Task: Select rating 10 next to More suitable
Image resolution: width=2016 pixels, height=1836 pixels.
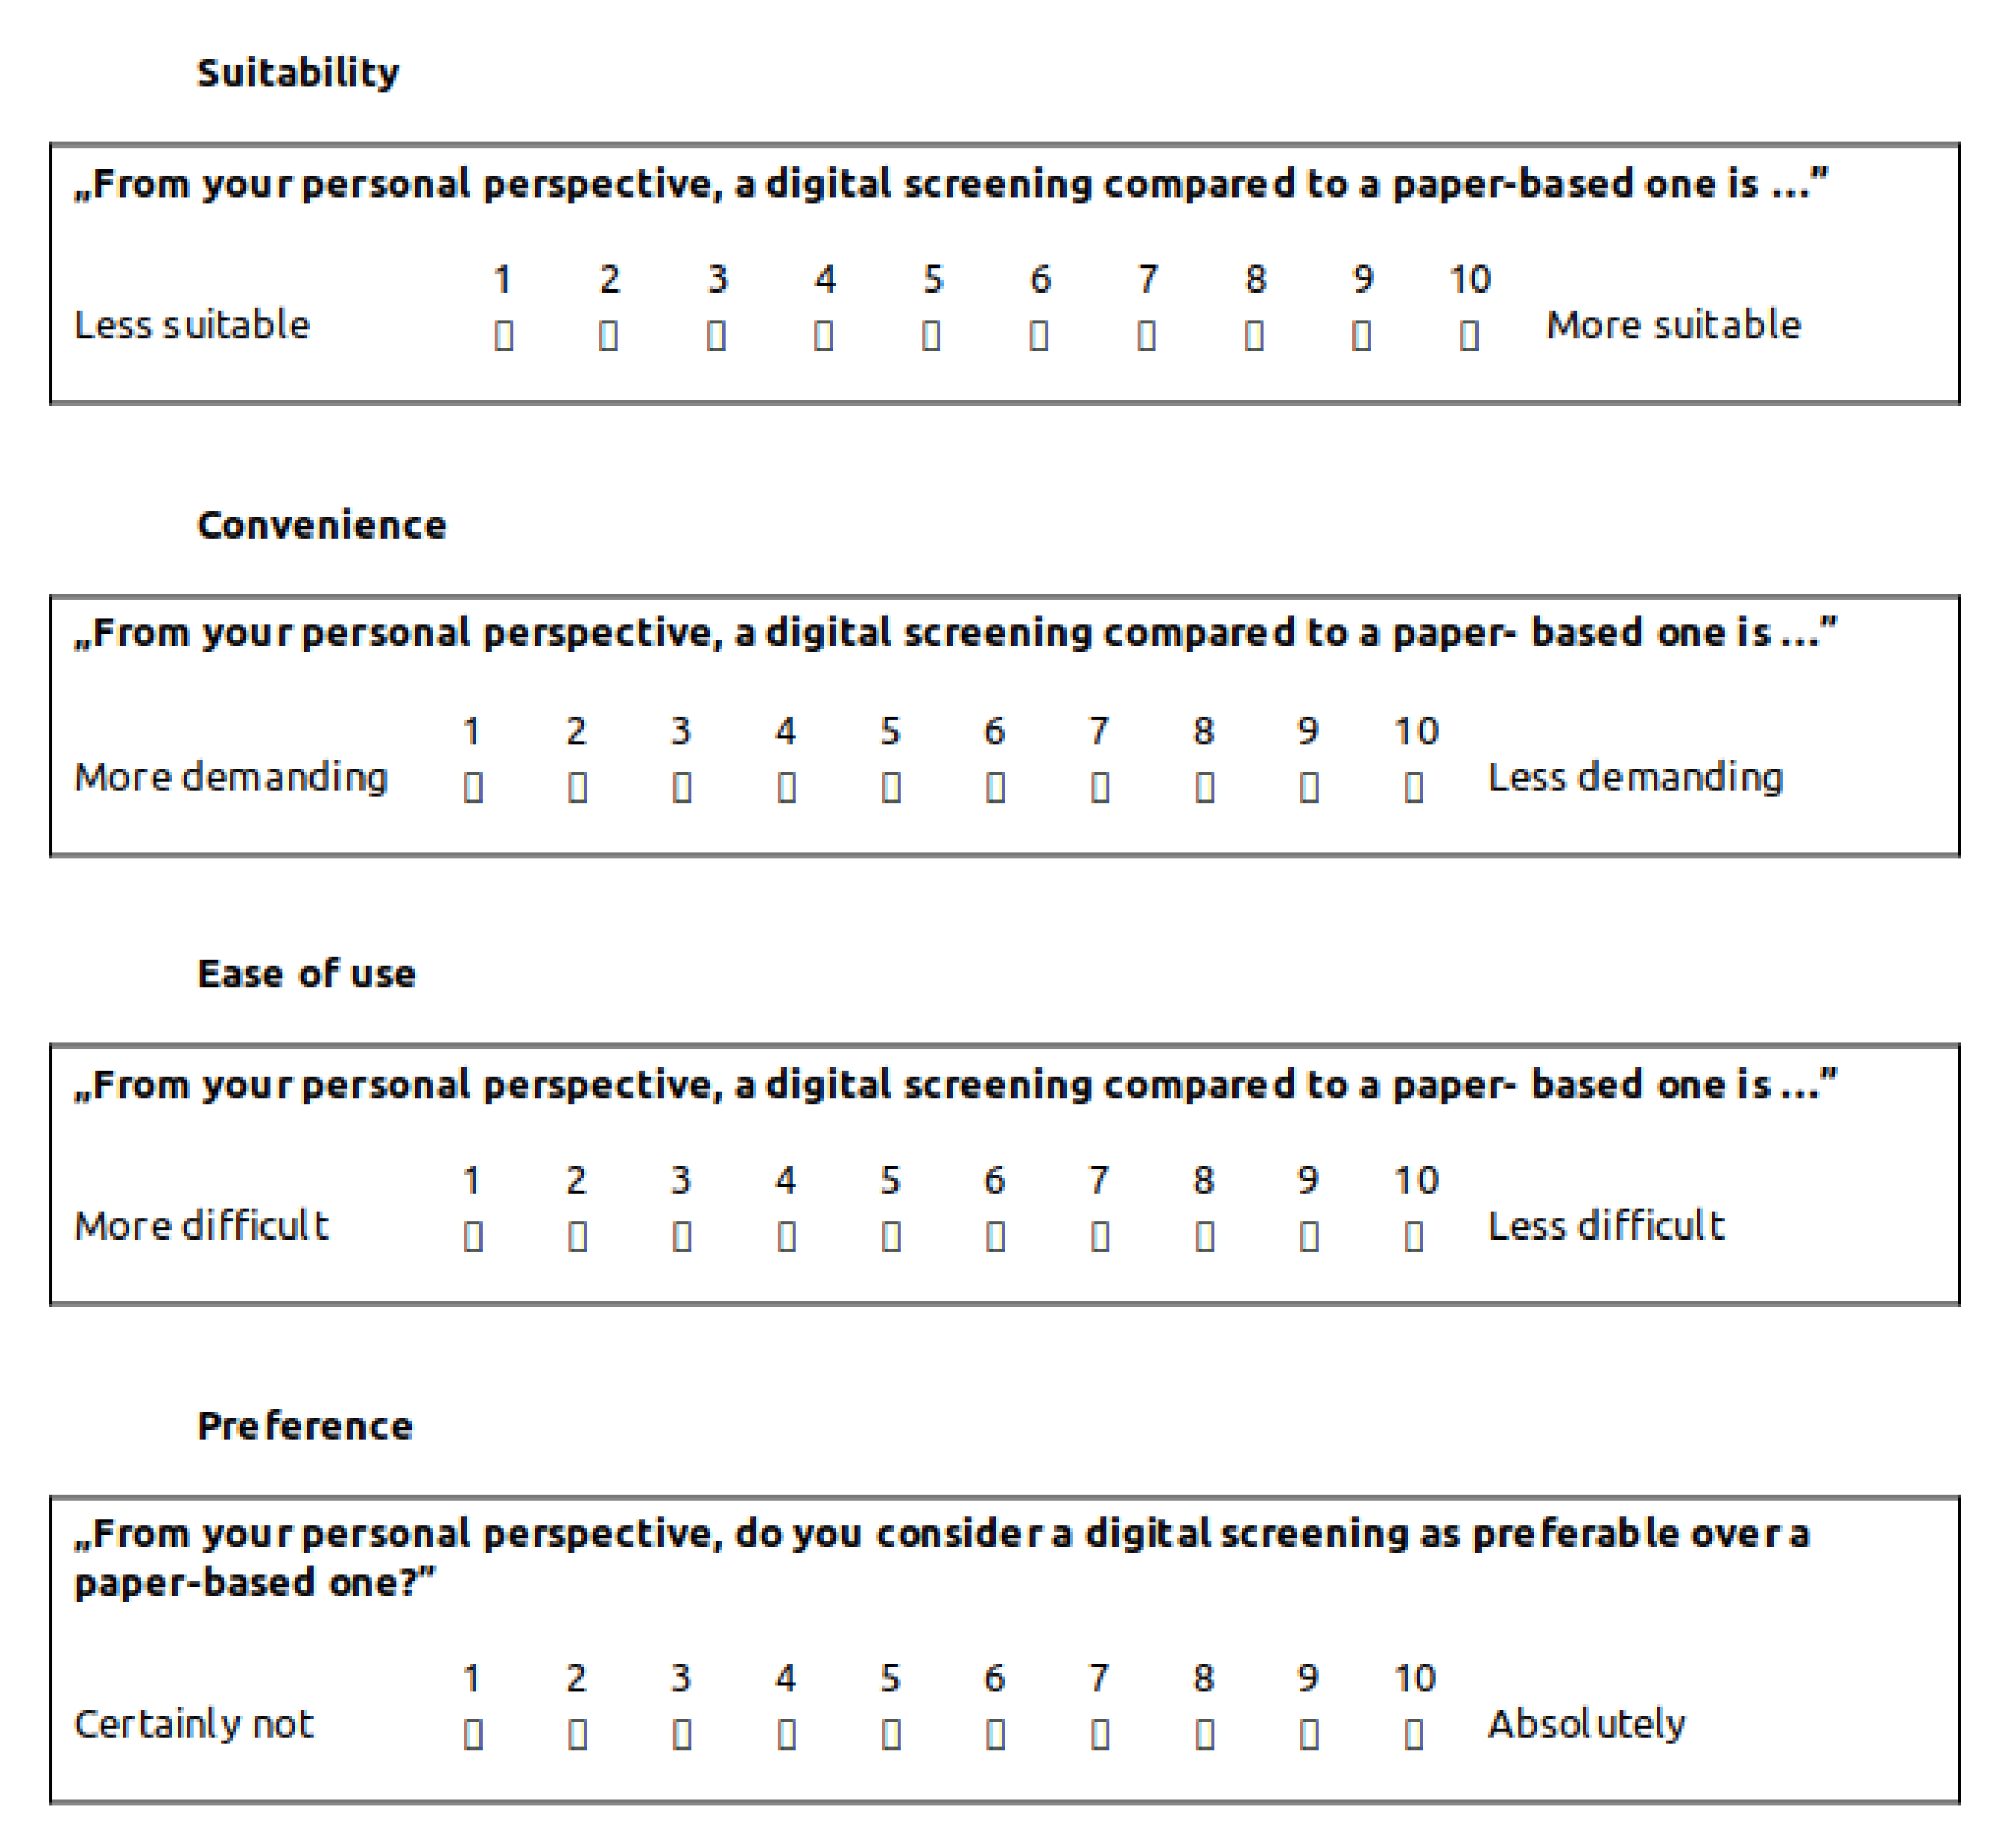Action: (1469, 335)
